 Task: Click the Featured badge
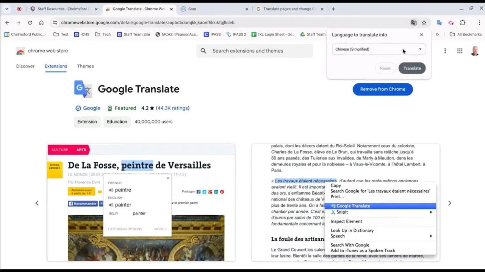pyautogui.click(x=122, y=108)
